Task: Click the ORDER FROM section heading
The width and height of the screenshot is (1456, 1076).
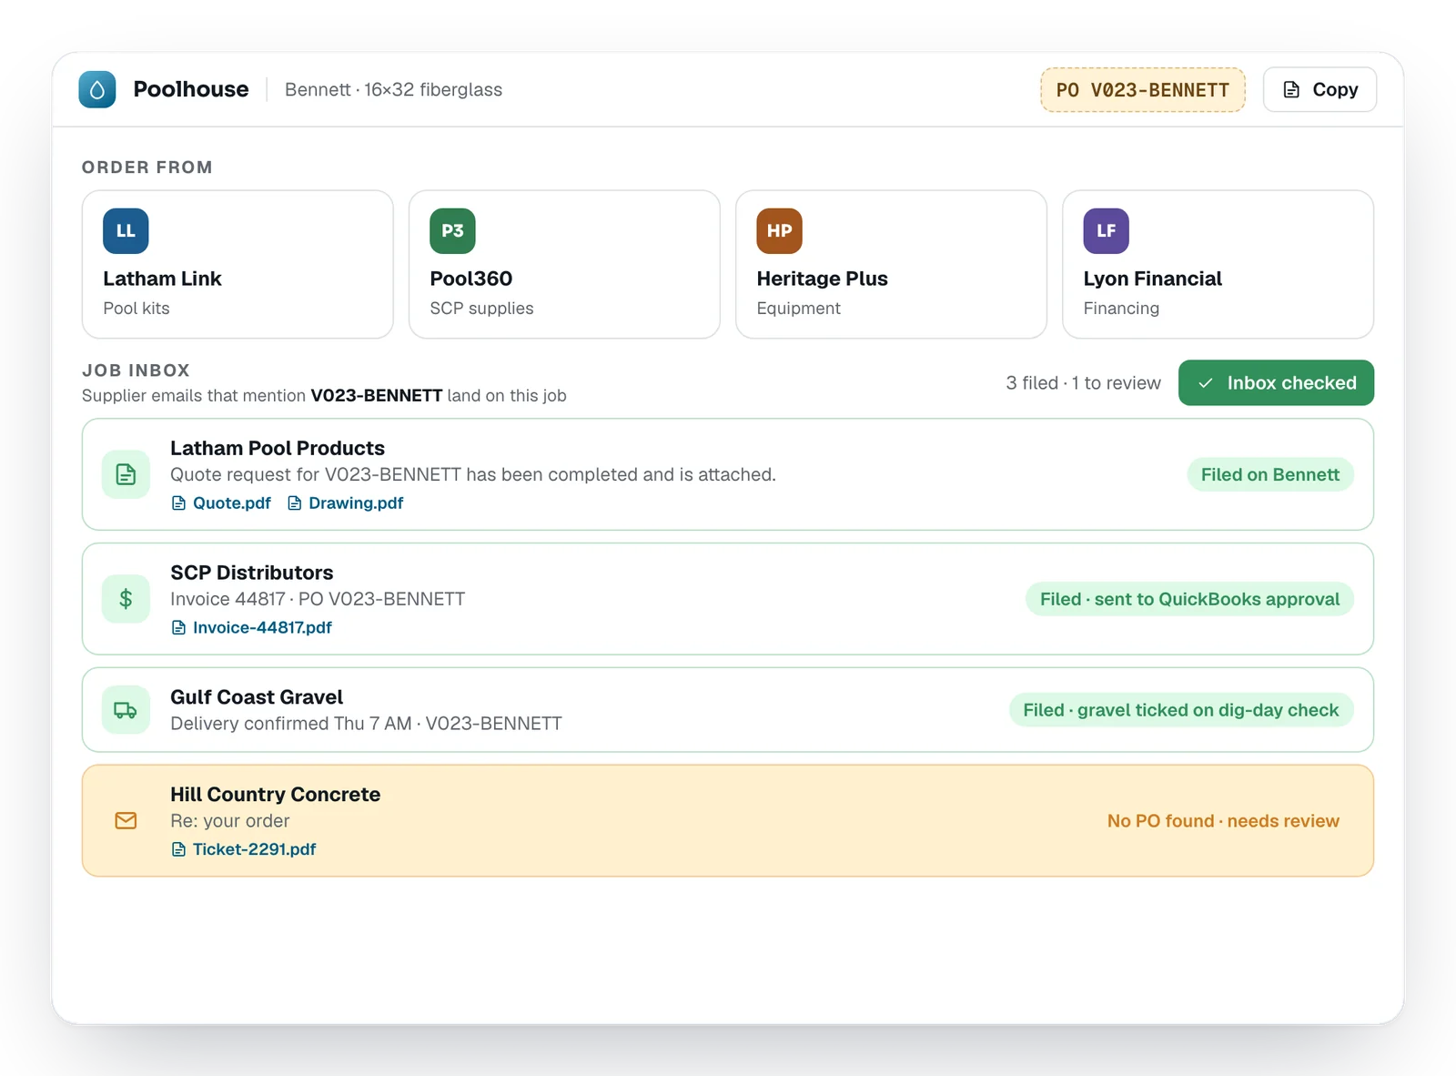Action: point(147,167)
